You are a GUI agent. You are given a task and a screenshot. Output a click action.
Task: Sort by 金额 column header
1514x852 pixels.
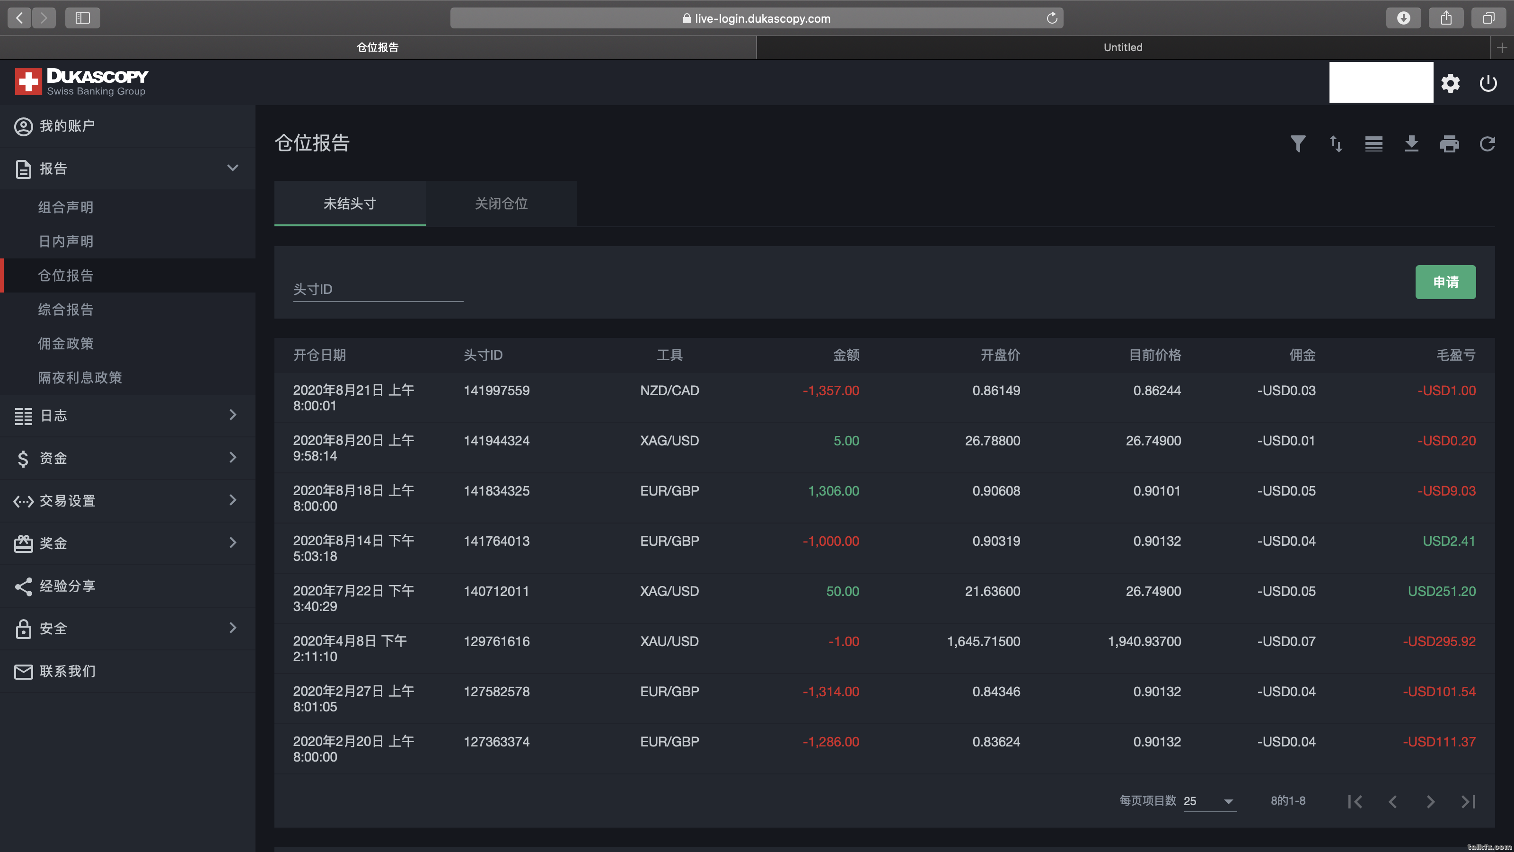point(846,355)
